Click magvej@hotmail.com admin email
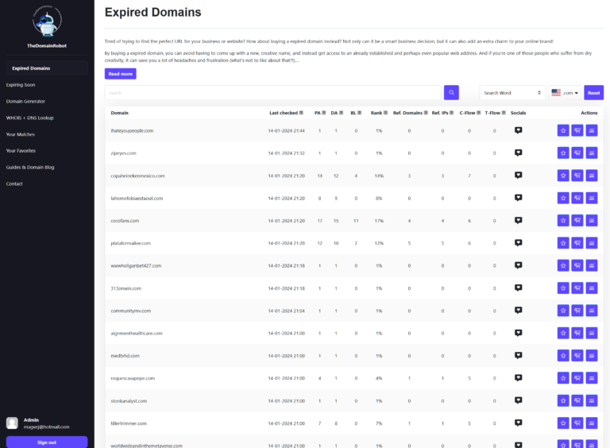This screenshot has width=610, height=448. [46, 427]
